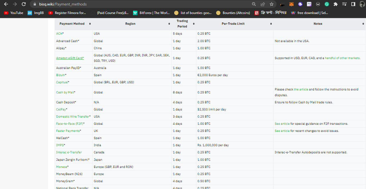Select the Advanced Cash* cell
This screenshot has height=189, width=366.
pyautogui.click(x=73, y=41)
